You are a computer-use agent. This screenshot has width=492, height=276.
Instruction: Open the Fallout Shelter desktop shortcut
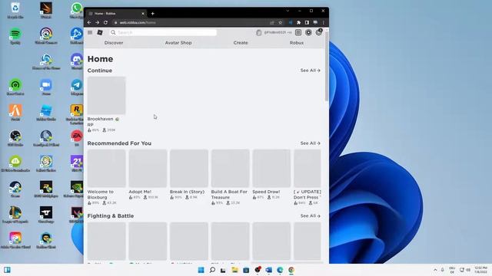click(46, 164)
